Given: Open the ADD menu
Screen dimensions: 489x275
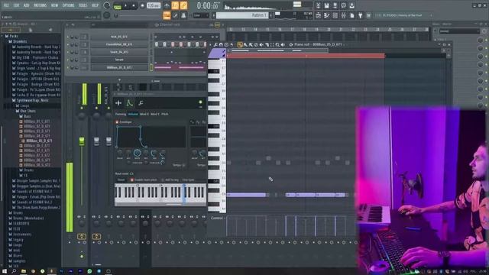Looking at the screenshot, I should [26, 5].
